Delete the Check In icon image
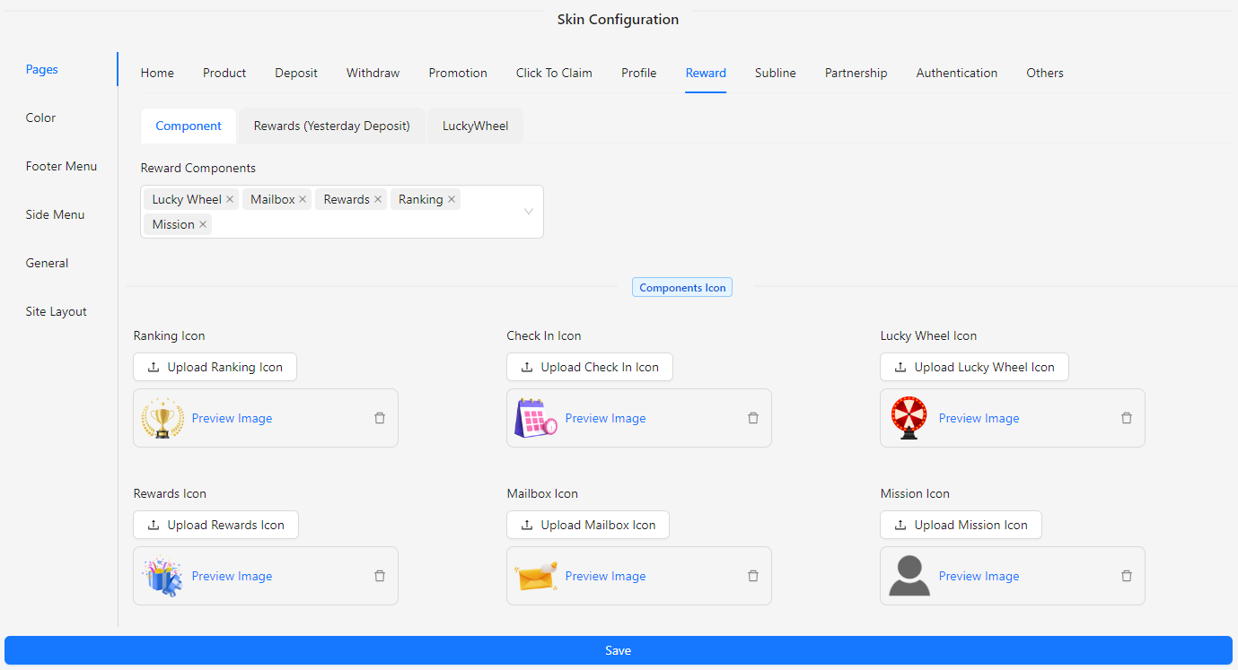Screen dimensions: 1238x670 click(753, 418)
